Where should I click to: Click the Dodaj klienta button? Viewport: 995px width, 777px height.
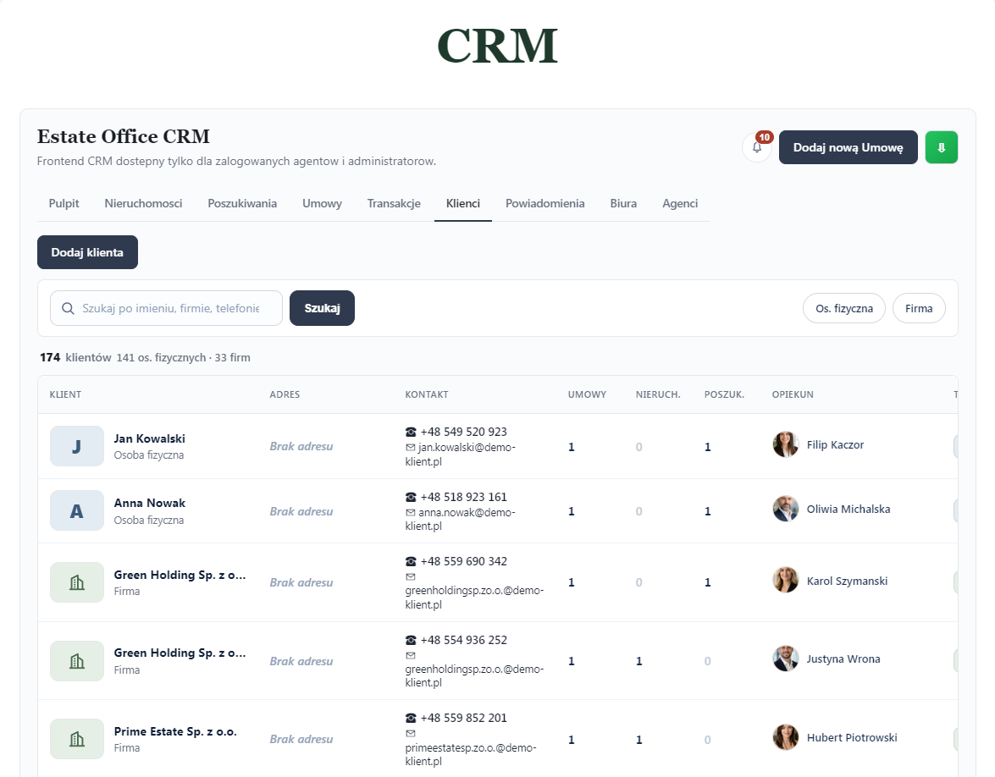point(87,252)
